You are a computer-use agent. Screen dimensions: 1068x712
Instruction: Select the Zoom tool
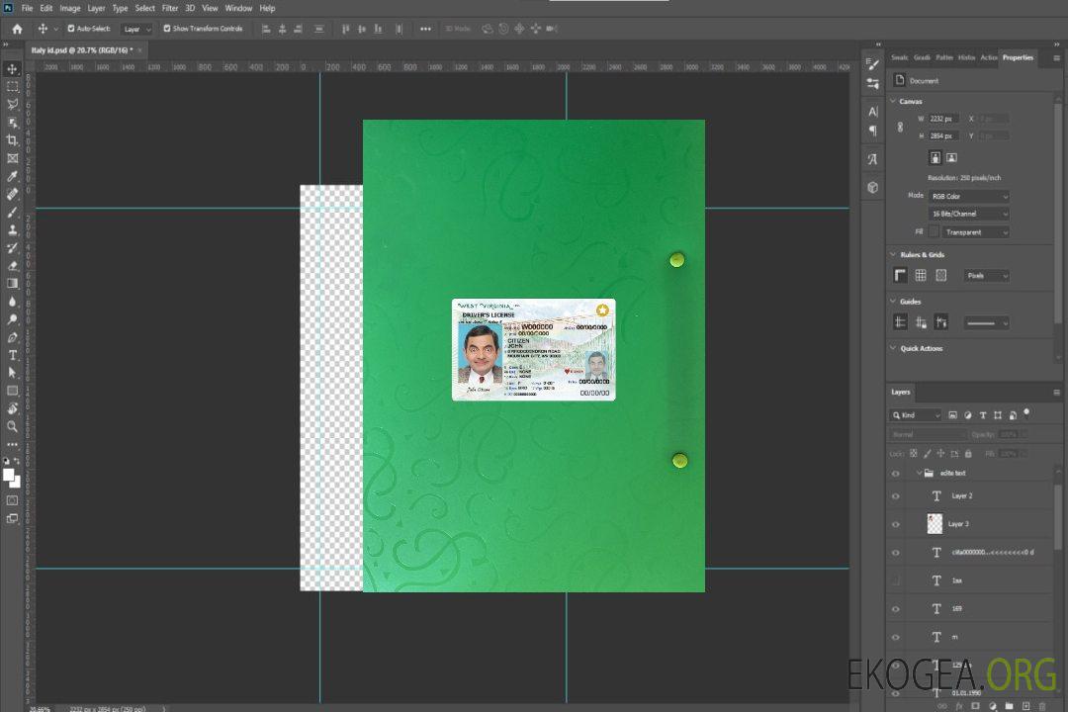13,426
